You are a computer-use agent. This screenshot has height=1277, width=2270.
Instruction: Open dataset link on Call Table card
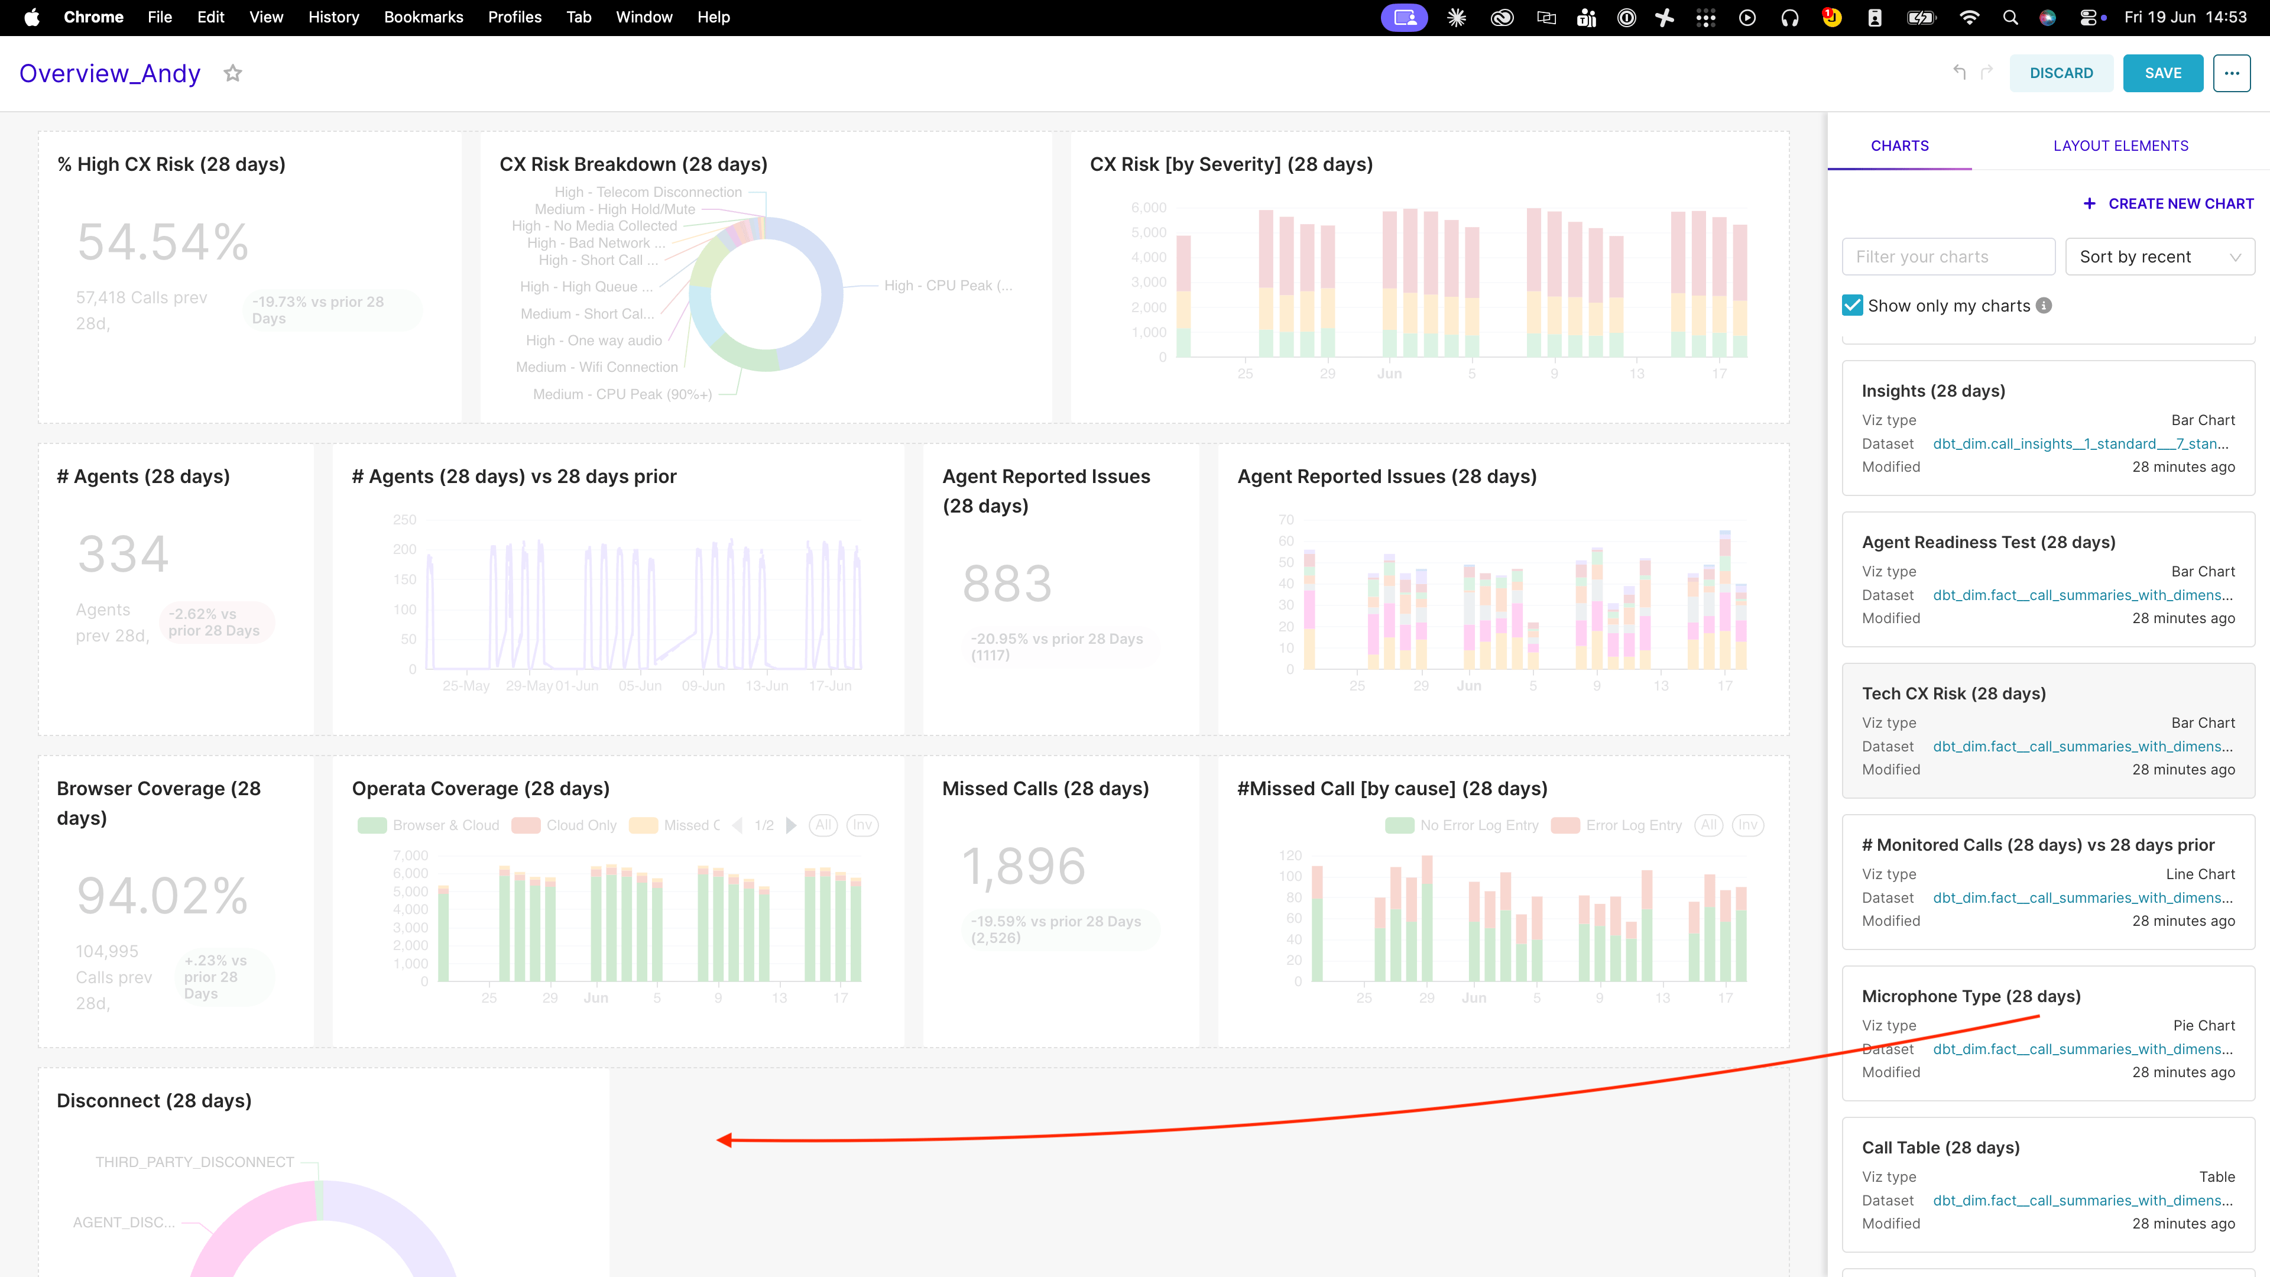coord(2083,1200)
